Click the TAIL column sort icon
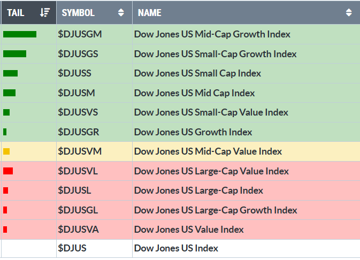 (x=45, y=12)
